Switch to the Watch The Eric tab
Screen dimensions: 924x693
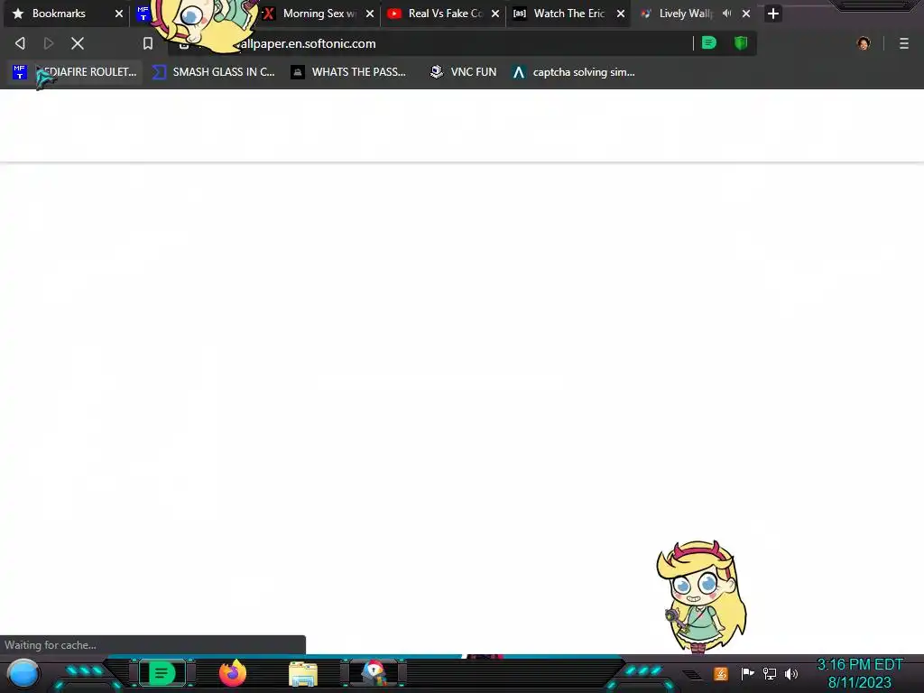(x=568, y=14)
